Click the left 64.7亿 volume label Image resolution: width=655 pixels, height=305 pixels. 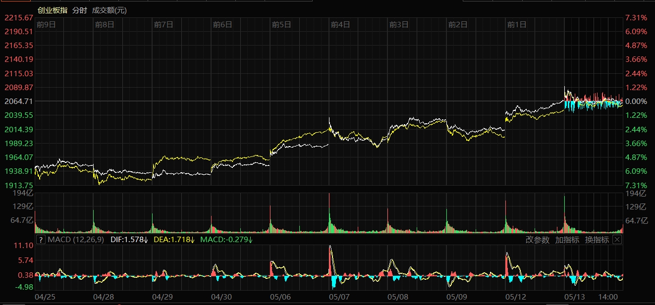coord(22,220)
